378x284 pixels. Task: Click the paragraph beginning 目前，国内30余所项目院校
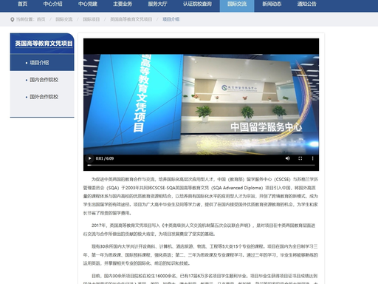tap(201, 279)
